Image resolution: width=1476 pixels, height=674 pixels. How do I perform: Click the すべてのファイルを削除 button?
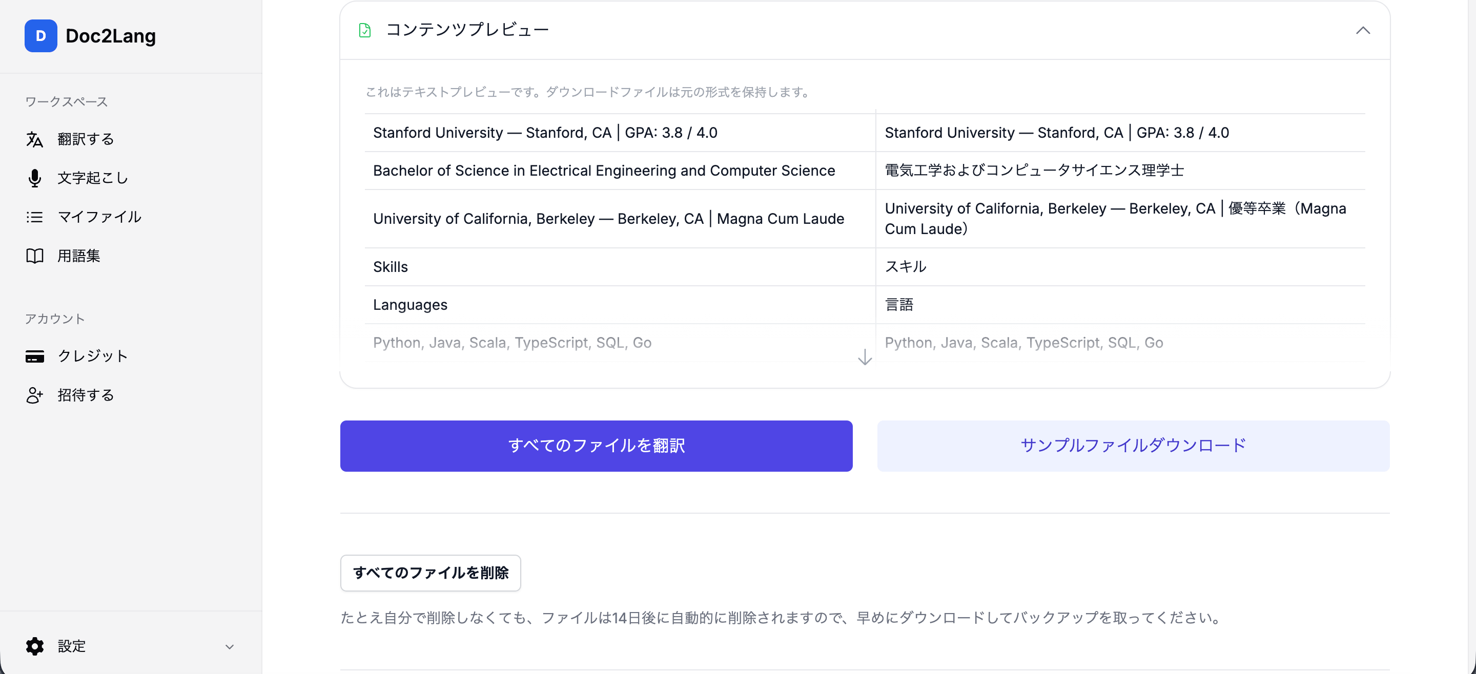click(430, 573)
